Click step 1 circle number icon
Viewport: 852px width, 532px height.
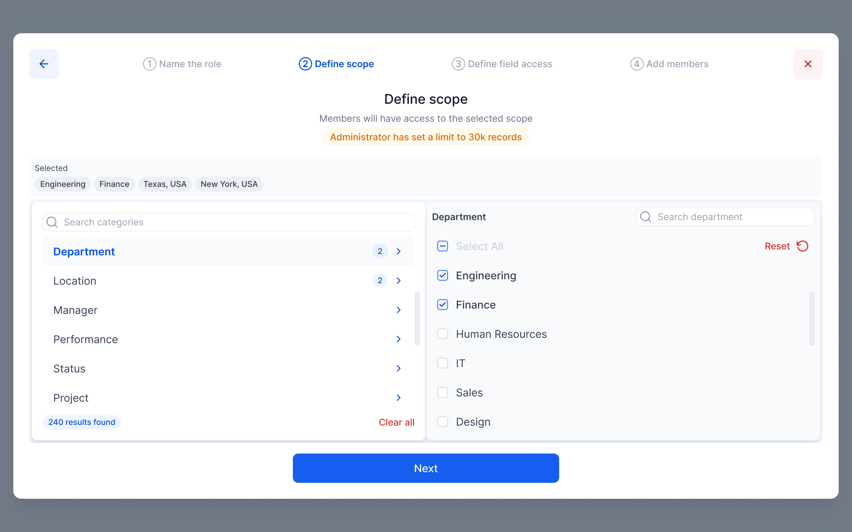point(150,64)
